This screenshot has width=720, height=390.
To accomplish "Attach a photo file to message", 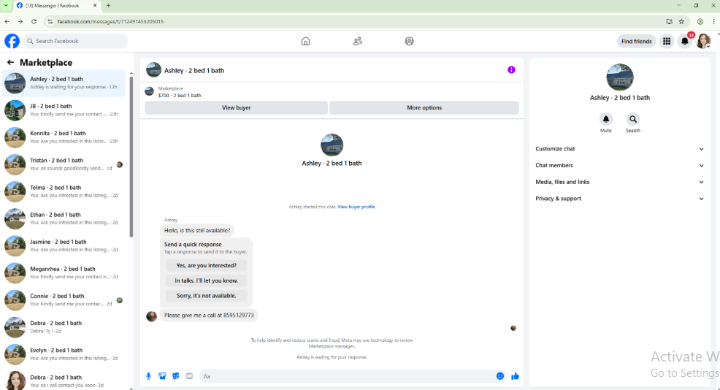I will pyautogui.click(x=162, y=376).
